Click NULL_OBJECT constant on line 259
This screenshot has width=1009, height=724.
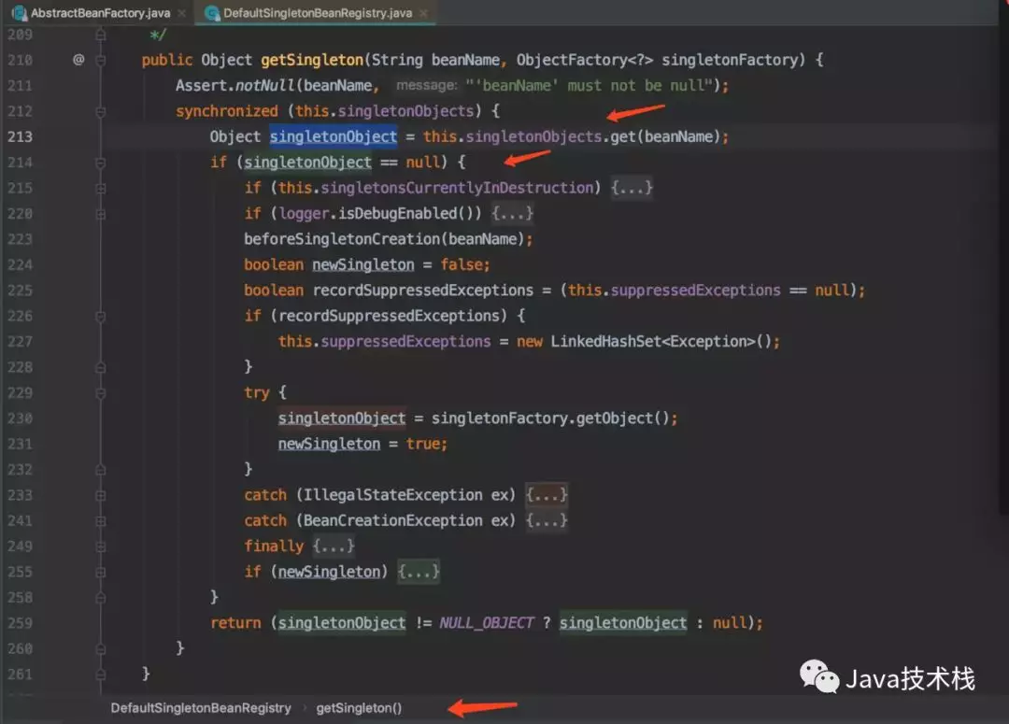[487, 623]
